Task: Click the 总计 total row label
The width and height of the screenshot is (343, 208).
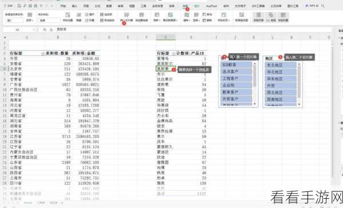Action: click(x=161, y=194)
